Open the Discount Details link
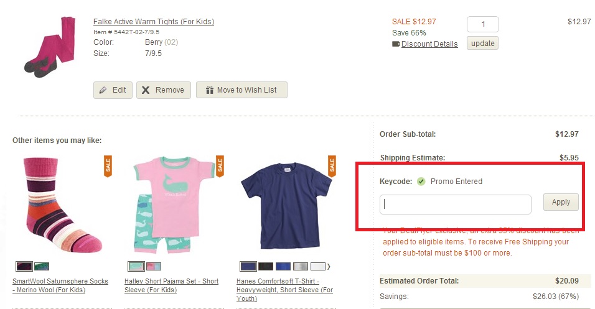This screenshot has height=309, width=595. 429,44
